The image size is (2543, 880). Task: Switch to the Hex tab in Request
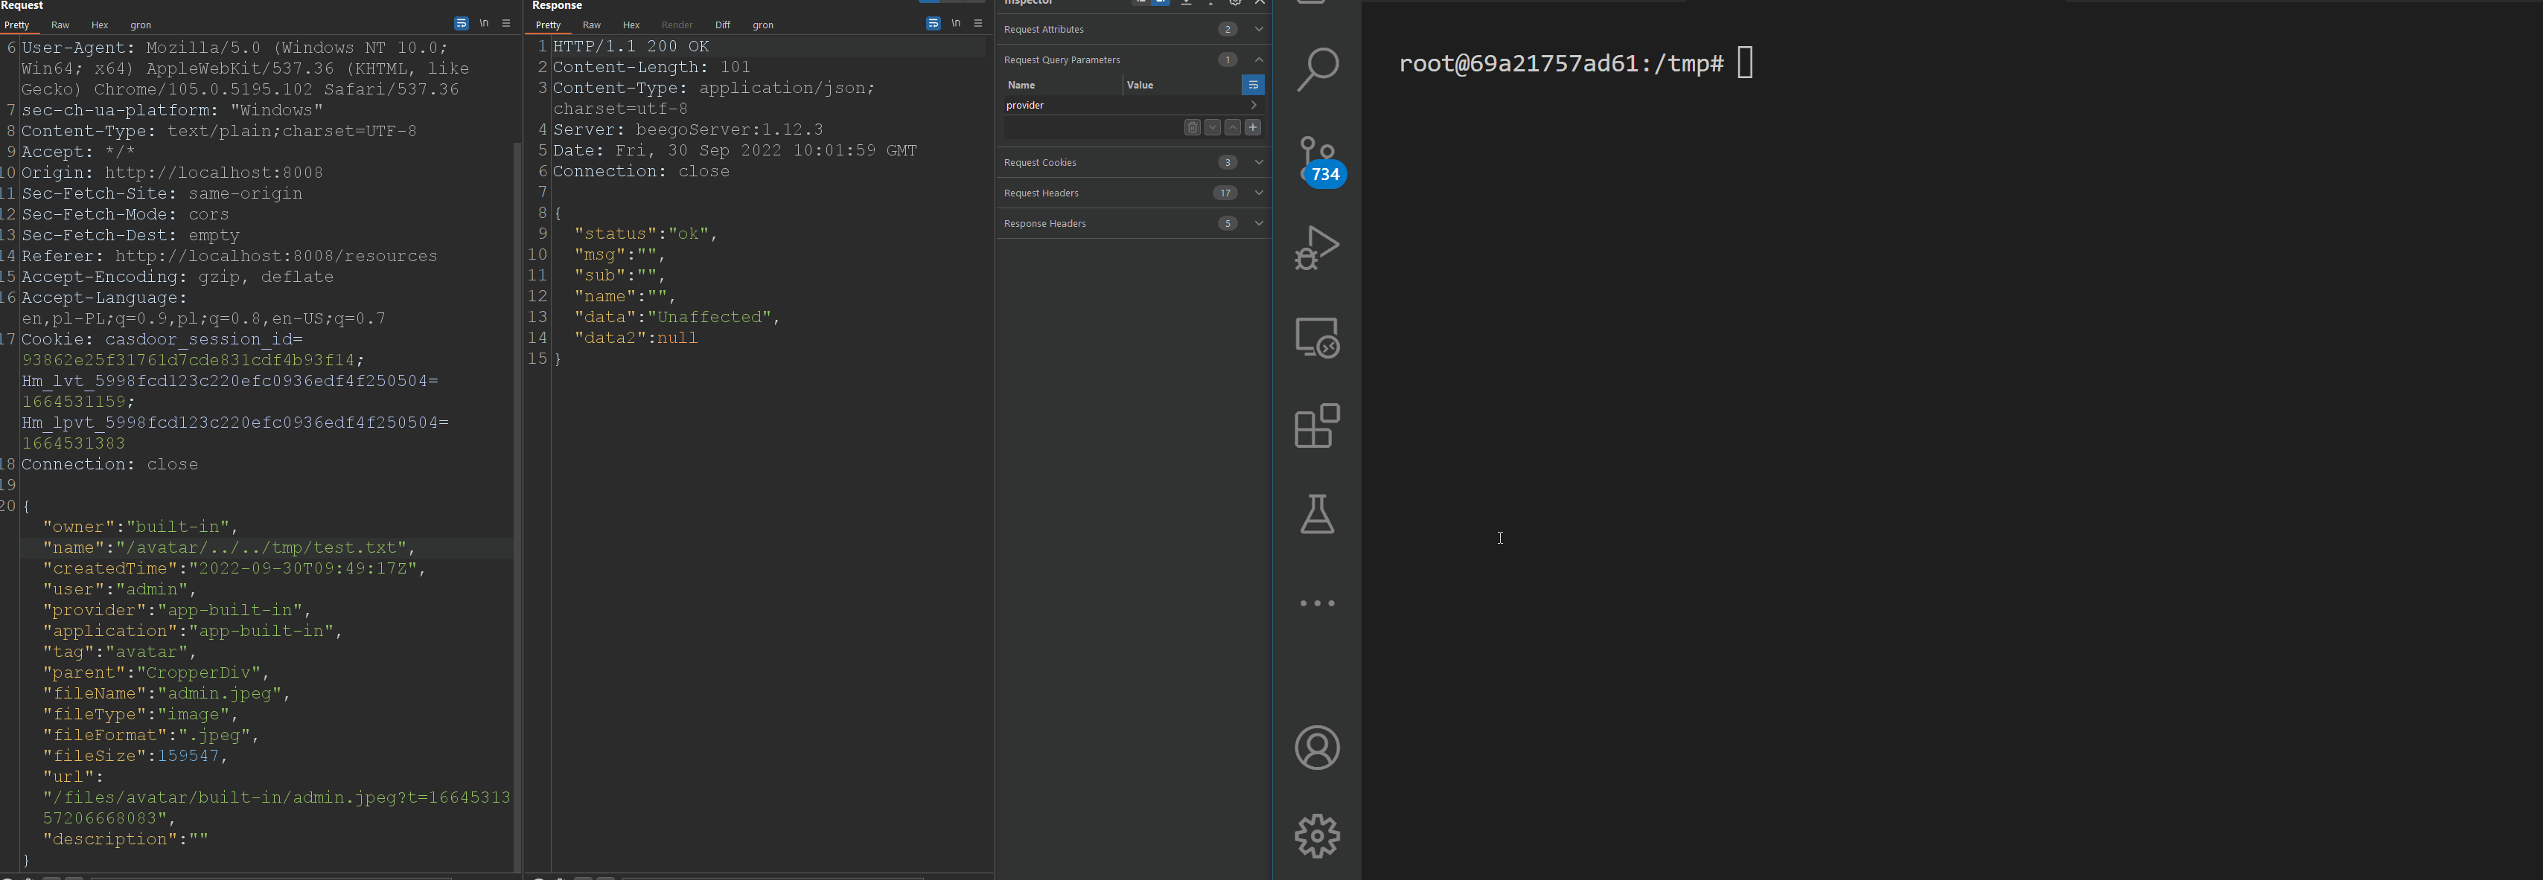pos(99,25)
